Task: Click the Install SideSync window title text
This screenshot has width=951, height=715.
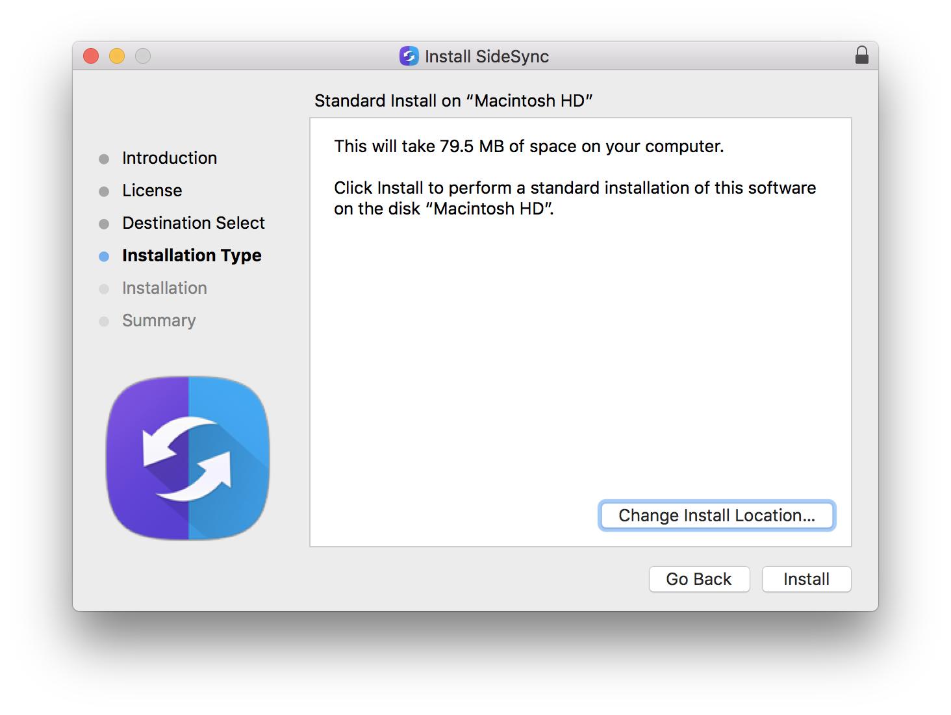Action: tap(487, 57)
